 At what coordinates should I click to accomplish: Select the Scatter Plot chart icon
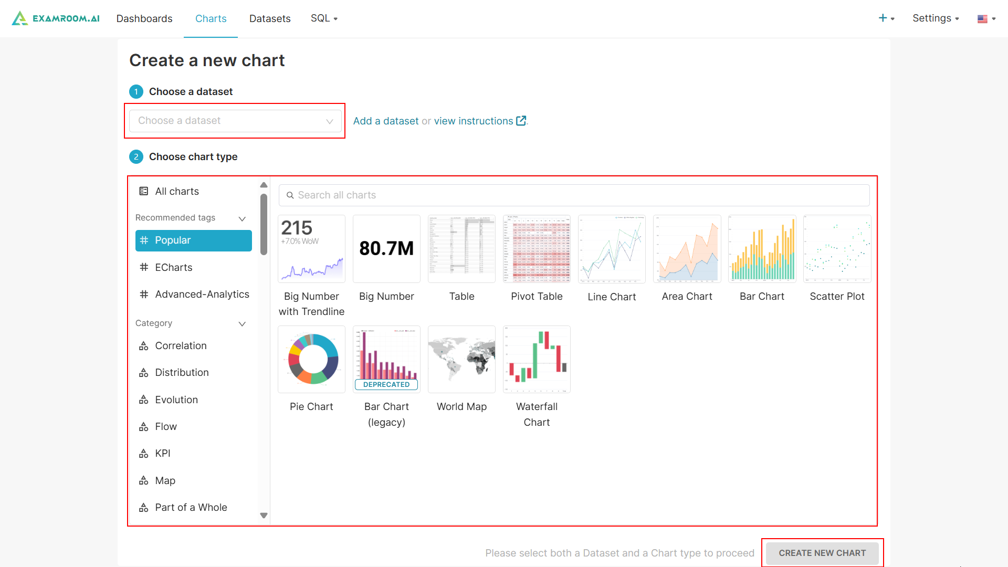coord(837,249)
